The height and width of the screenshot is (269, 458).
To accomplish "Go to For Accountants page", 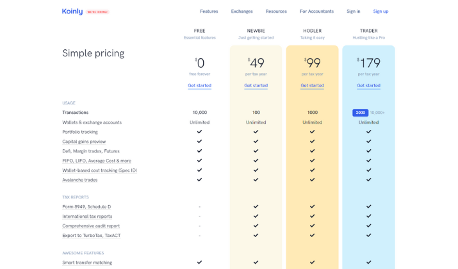I will click(316, 11).
